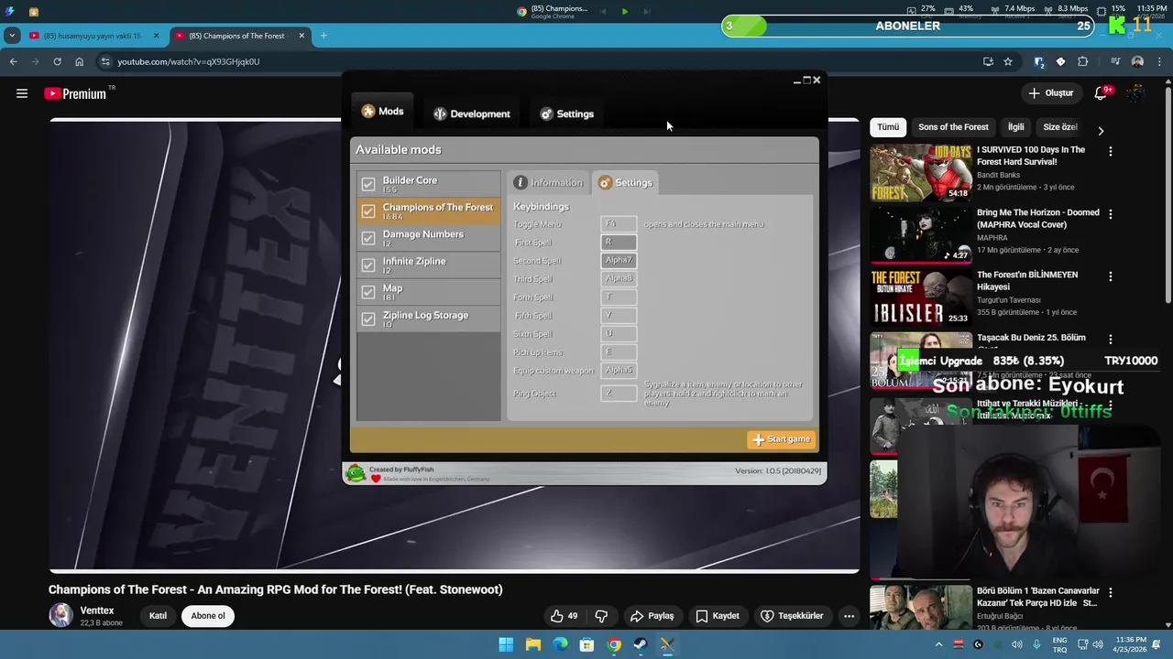The width and height of the screenshot is (1173, 659).
Task: Click the ModAPI frog logo icon
Action: (x=356, y=473)
